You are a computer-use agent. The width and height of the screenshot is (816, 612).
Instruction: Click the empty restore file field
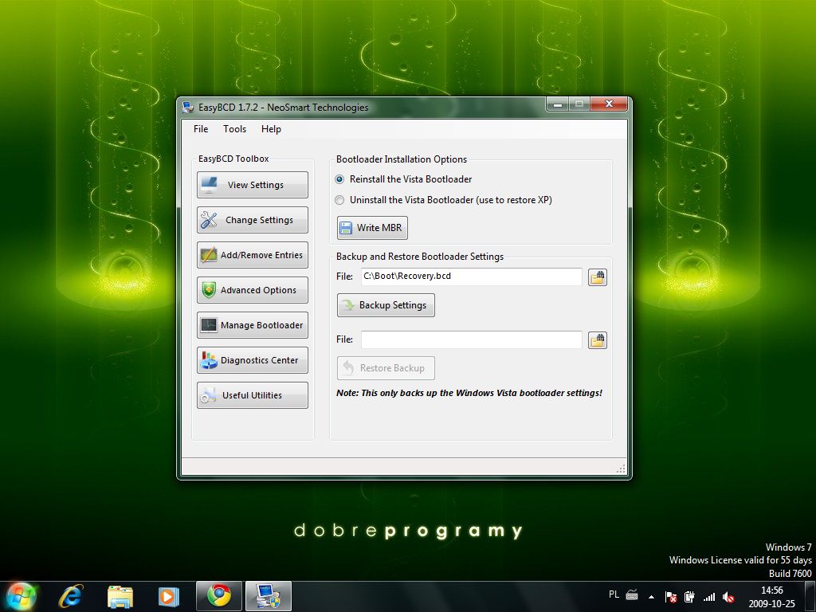pyautogui.click(x=471, y=339)
